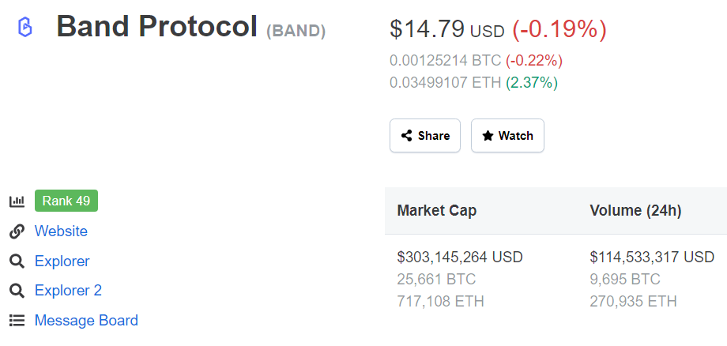Click the share icon in Share button
Screen dimensions: 727x346
tap(407, 136)
